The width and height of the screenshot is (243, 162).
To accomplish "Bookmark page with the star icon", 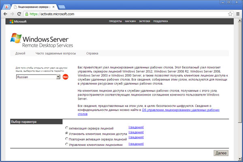I will 230,14.
